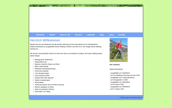Select the name Sabine Olschewski in sidebar

click(116, 69)
